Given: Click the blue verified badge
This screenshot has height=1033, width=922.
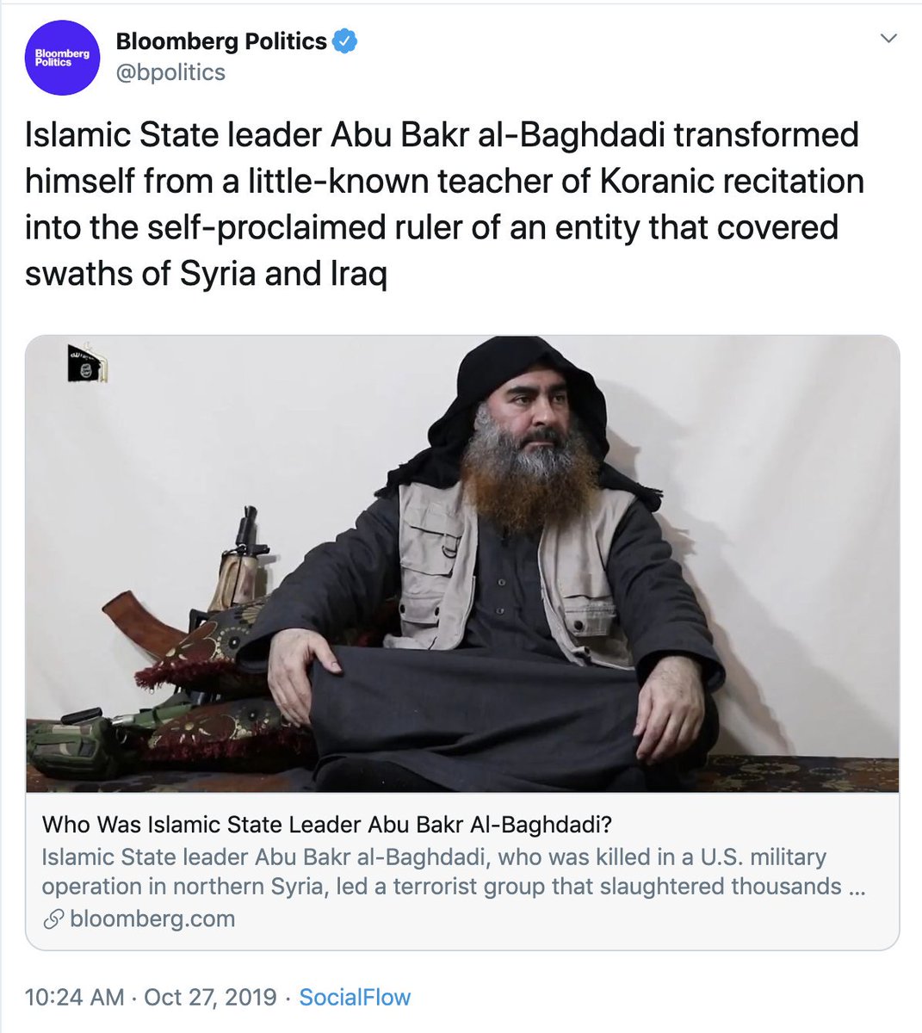Looking at the screenshot, I should [345, 40].
